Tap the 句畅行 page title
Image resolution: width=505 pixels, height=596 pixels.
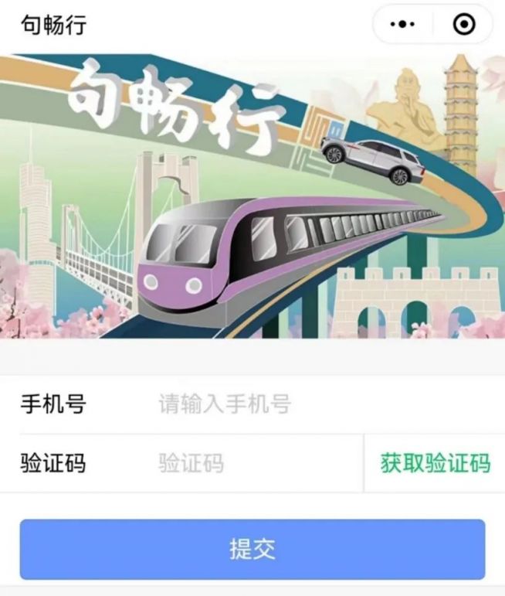coord(53,25)
